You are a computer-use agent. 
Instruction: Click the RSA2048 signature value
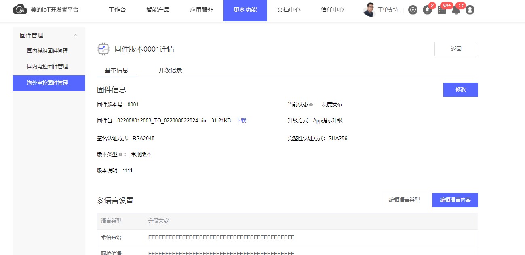pos(143,138)
